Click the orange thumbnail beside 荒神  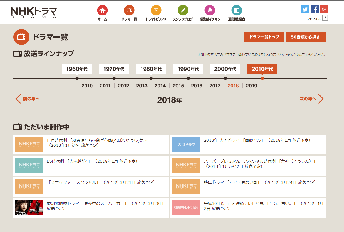point(186,166)
